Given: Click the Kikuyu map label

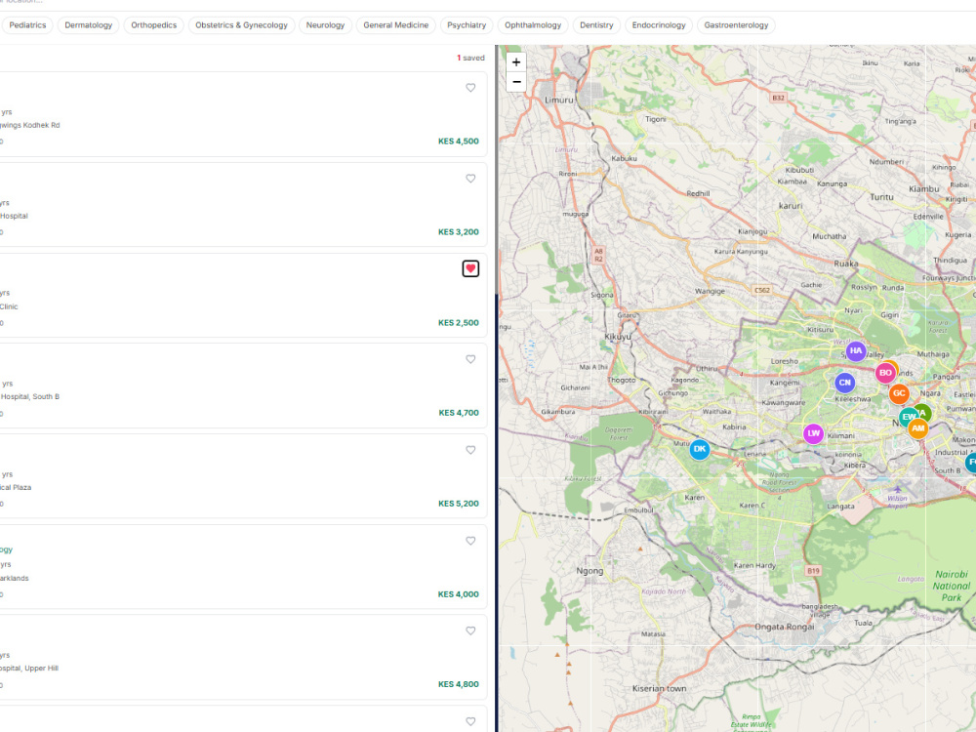Looking at the screenshot, I should 618,337.
